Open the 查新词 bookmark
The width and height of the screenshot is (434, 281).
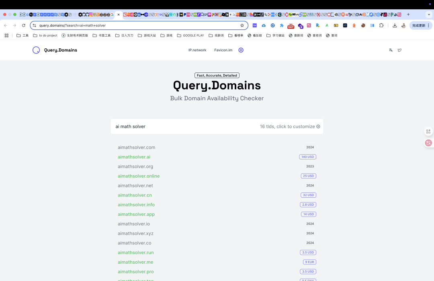coord(296,35)
